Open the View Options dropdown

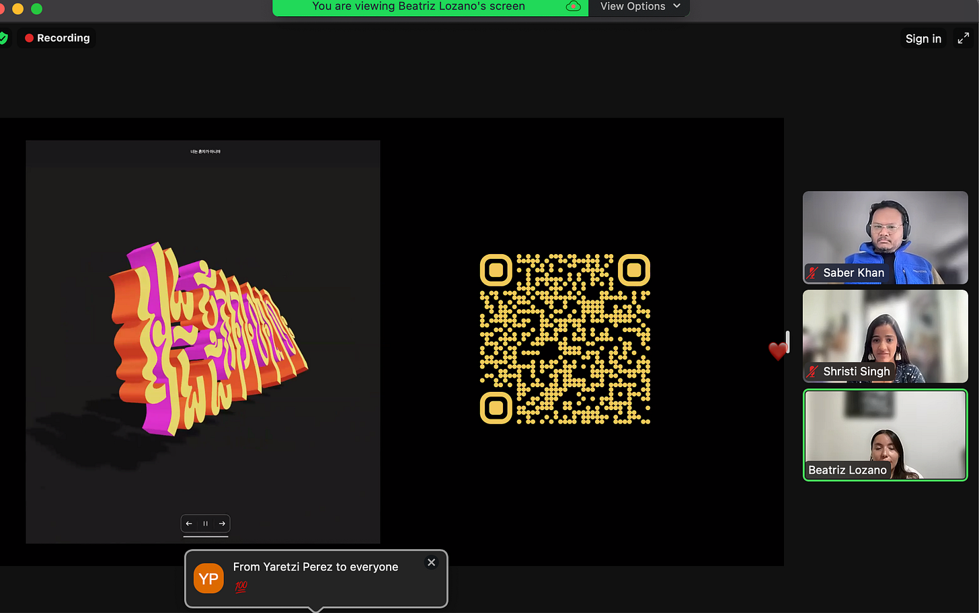[639, 7]
